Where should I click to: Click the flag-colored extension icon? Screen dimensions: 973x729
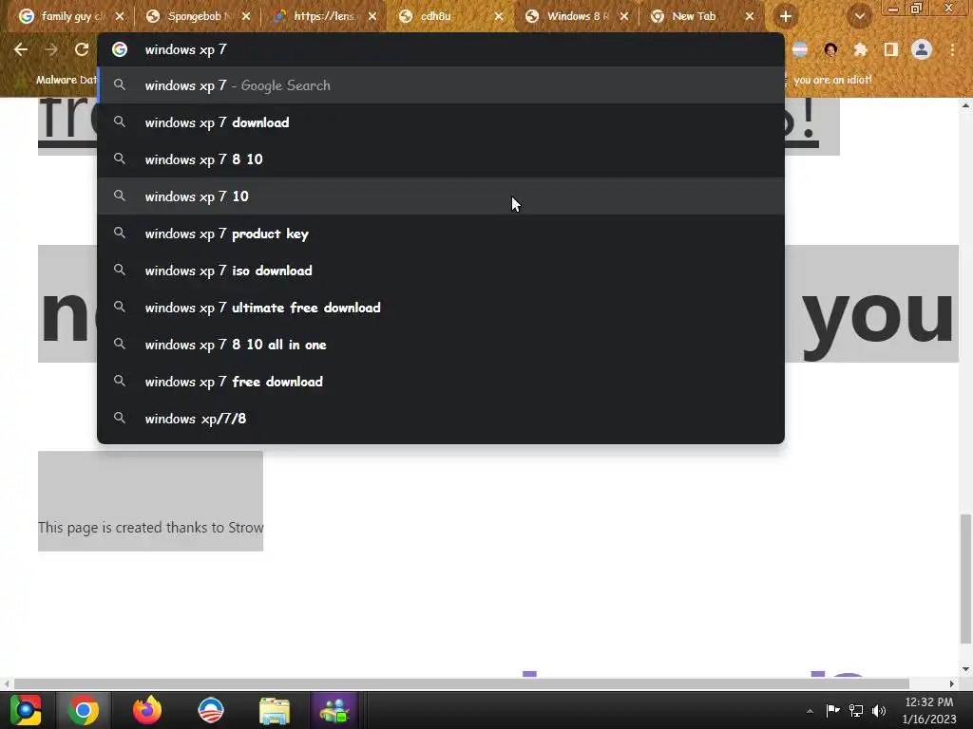click(x=800, y=49)
